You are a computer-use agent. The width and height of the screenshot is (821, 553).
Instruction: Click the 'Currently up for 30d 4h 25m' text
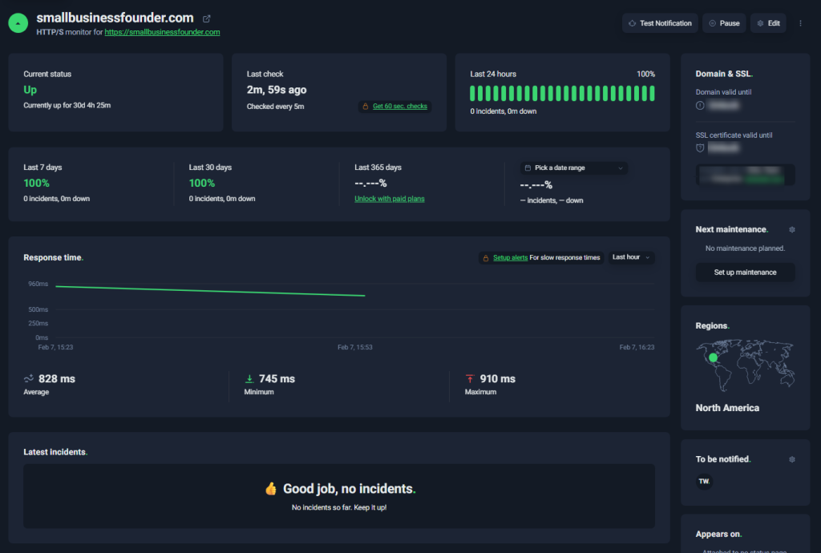coord(67,105)
